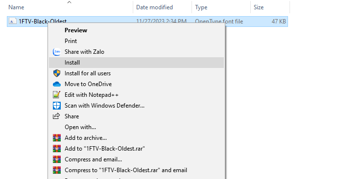This screenshot has height=179, width=361.
Task: Select Compress and email...
Action: pyautogui.click(x=136, y=159)
